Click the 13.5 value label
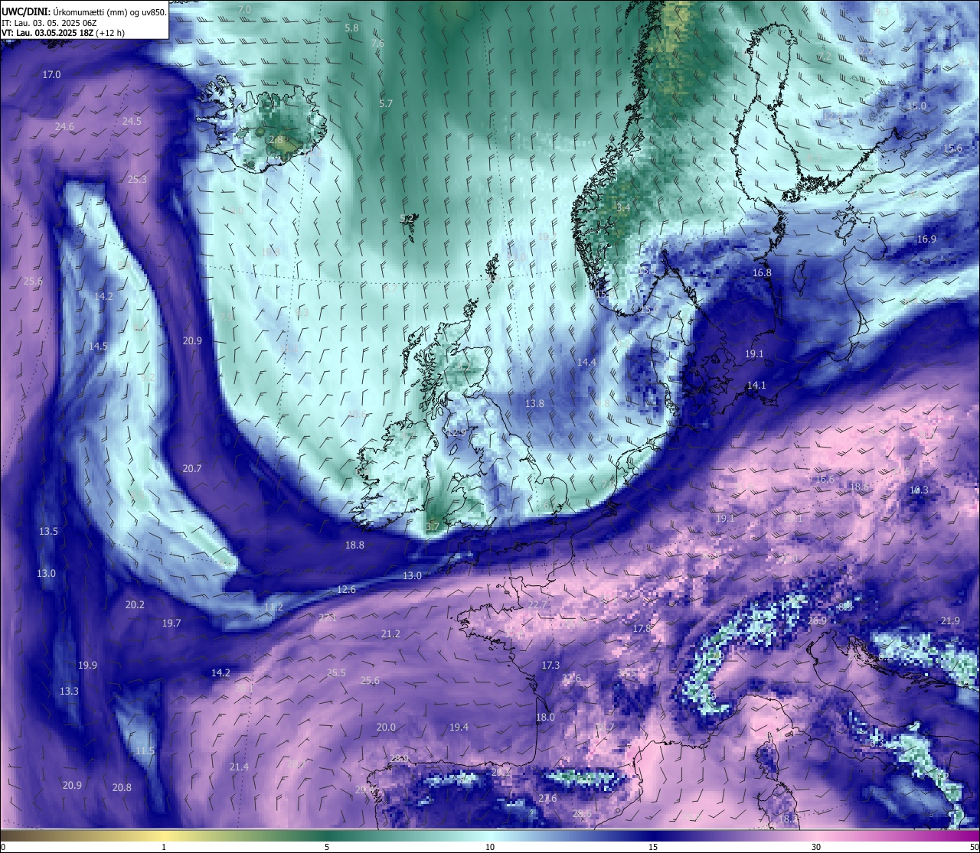 pos(48,531)
